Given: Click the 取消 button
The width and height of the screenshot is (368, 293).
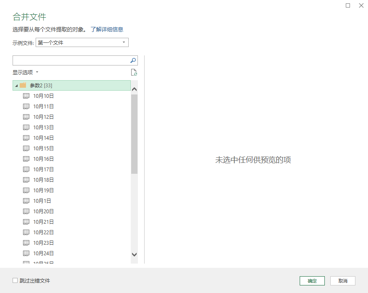Looking at the screenshot, I should click(x=342, y=281).
